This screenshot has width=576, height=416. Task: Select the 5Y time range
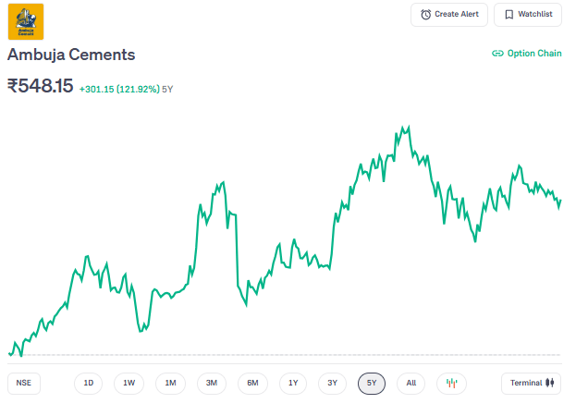[372, 383]
